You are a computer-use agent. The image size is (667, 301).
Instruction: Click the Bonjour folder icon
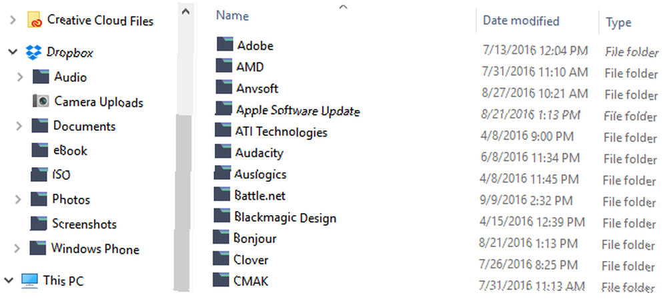(221, 237)
